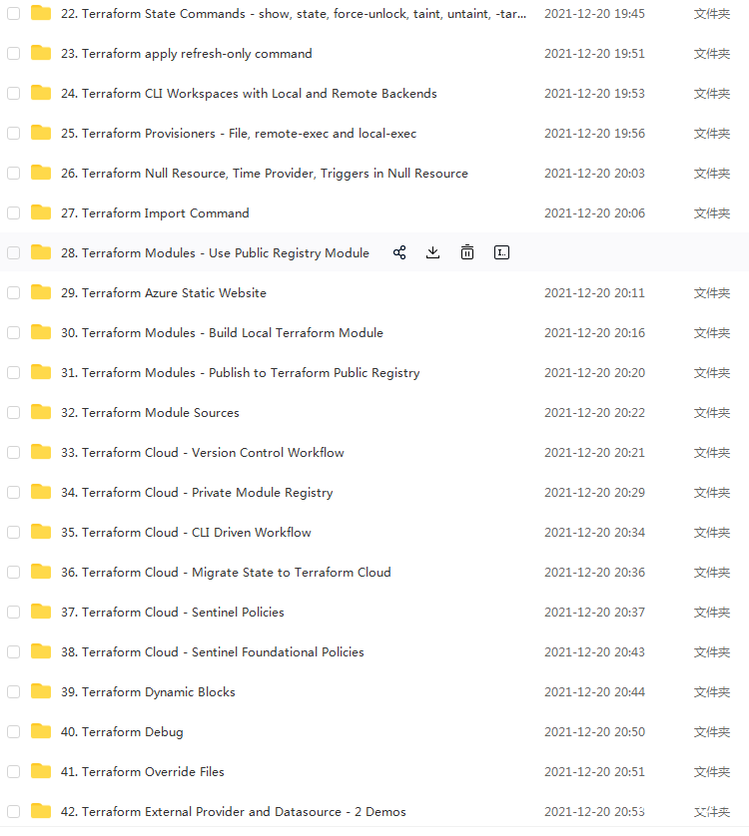Check the box for 32. Terraform Module Sources
The height and width of the screenshot is (836, 749).
13,413
